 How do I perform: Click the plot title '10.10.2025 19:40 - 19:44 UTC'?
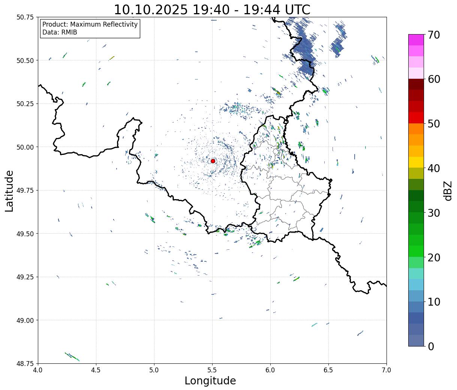(x=212, y=9)
